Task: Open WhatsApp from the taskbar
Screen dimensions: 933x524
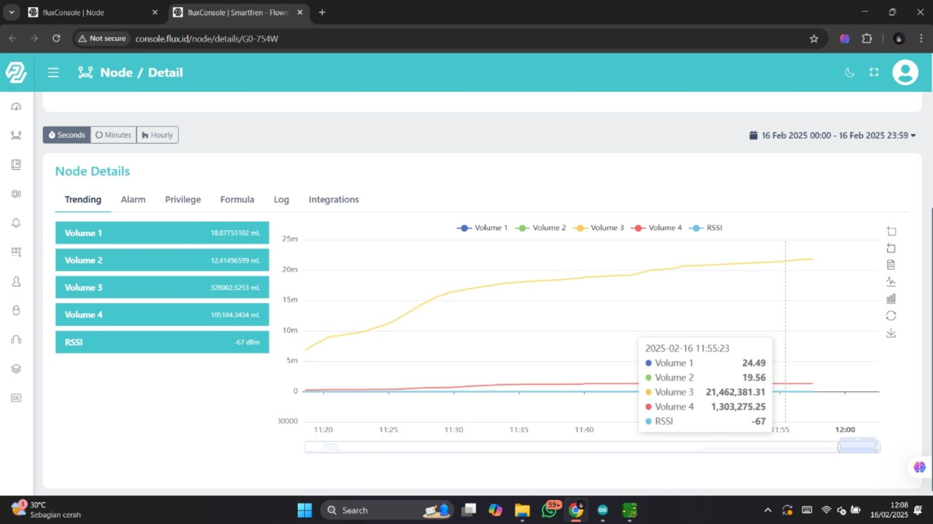Action: [x=550, y=510]
